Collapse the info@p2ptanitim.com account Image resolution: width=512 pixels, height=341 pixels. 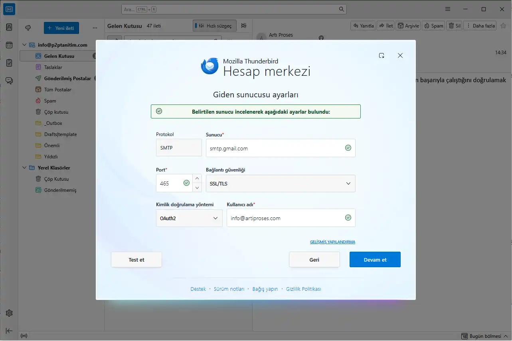(24, 45)
